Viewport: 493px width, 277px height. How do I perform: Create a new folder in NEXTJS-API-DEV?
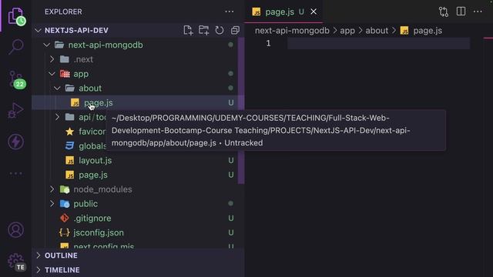(203, 30)
